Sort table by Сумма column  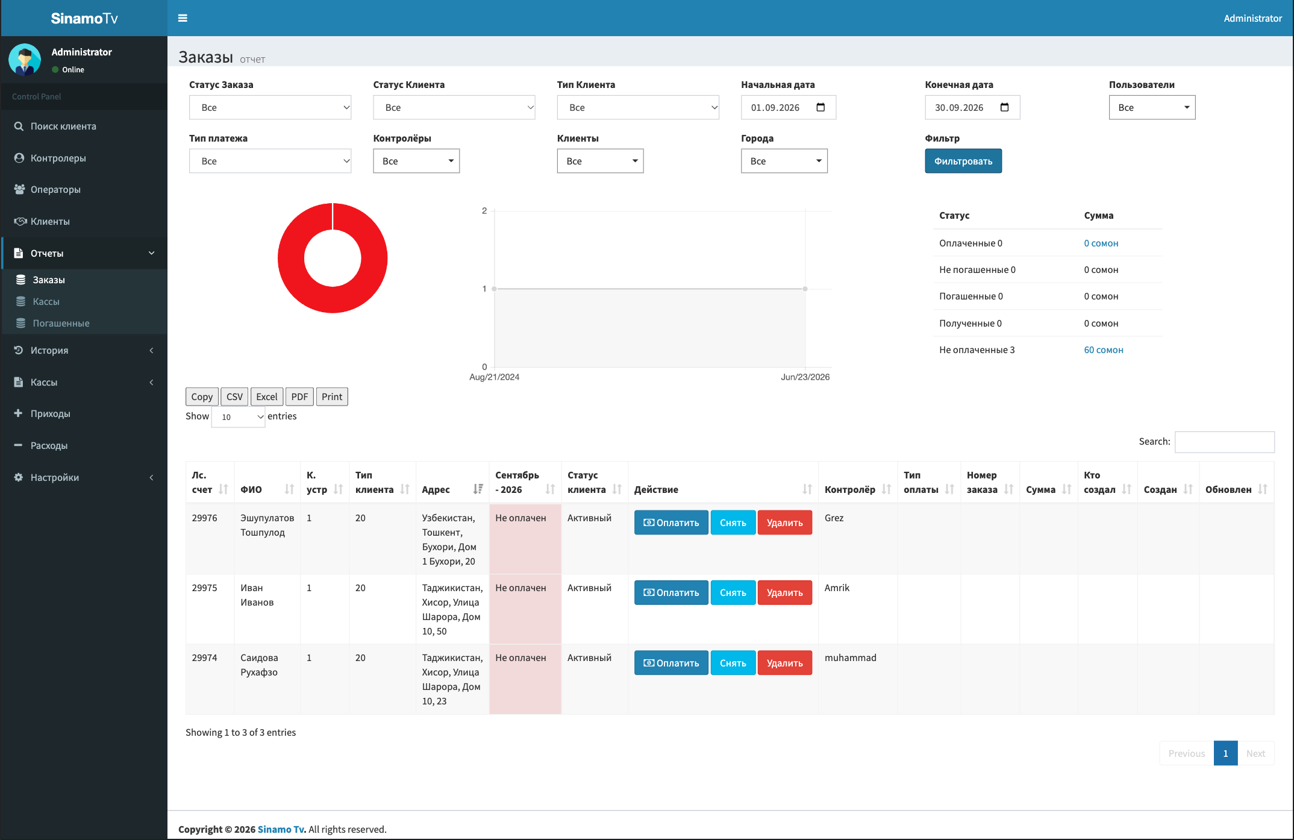click(1048, 483)
